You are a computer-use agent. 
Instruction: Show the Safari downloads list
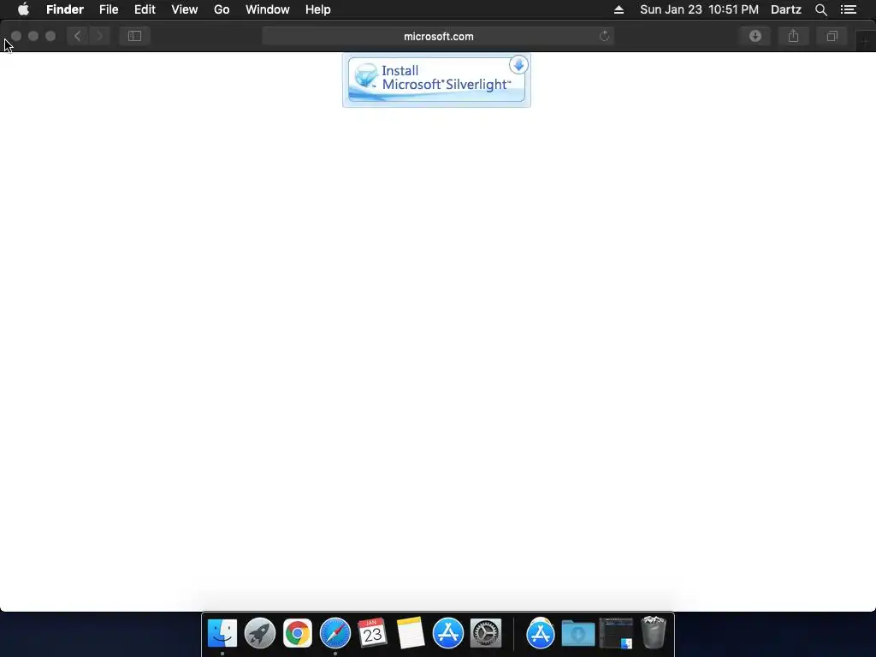755,36
